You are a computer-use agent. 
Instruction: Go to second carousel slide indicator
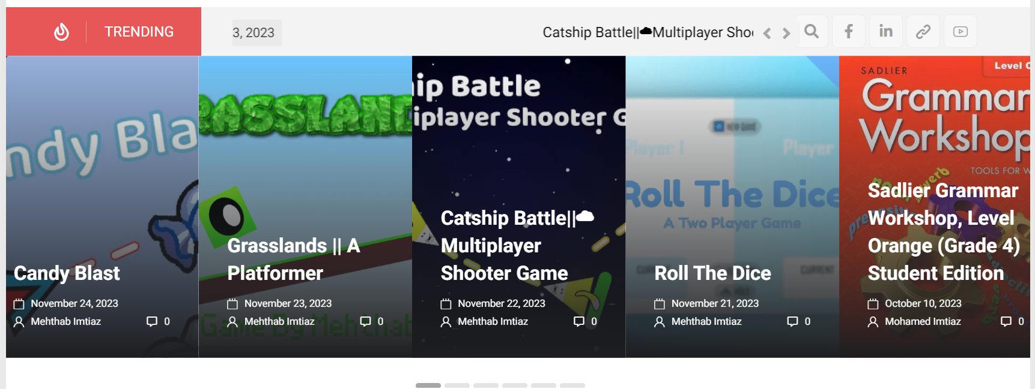[457, 385]
